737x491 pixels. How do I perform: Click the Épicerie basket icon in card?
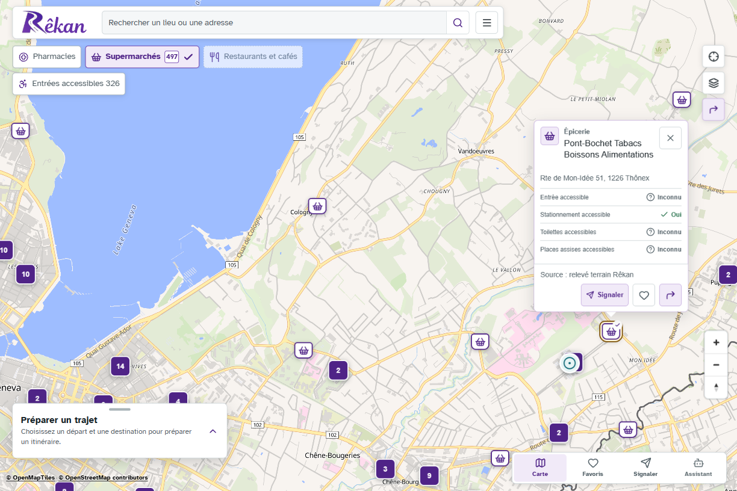[549, 136]
